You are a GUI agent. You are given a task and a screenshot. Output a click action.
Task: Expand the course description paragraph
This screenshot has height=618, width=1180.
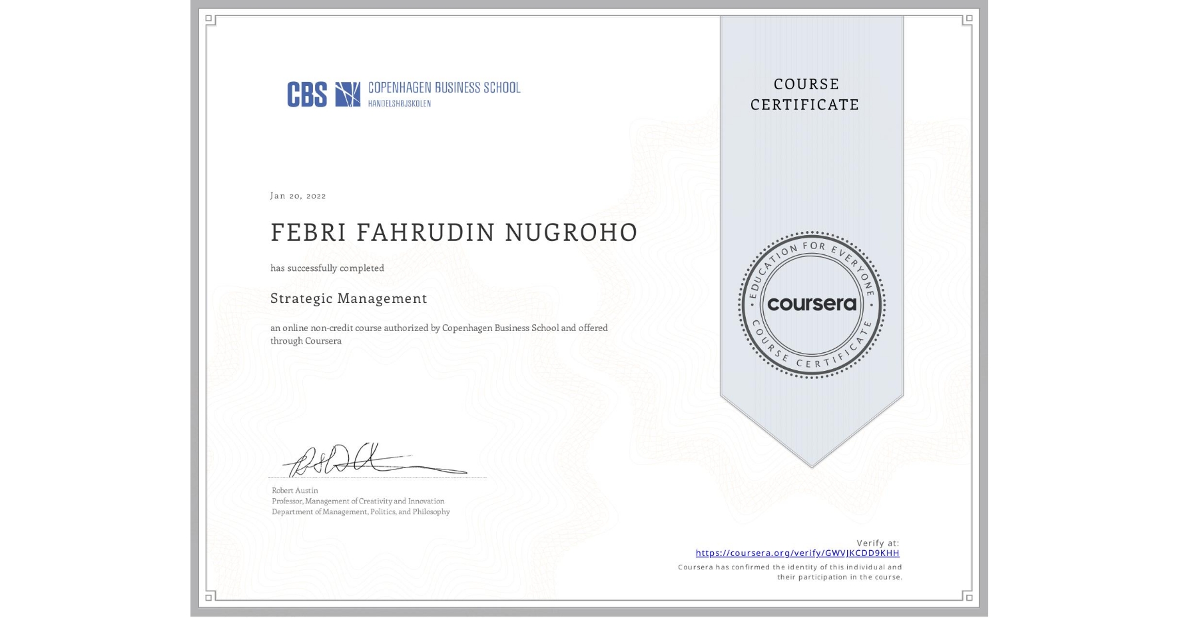(439, 334)
